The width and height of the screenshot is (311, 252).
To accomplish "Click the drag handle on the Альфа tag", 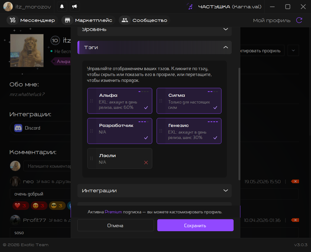I will [x=92, y=101].
